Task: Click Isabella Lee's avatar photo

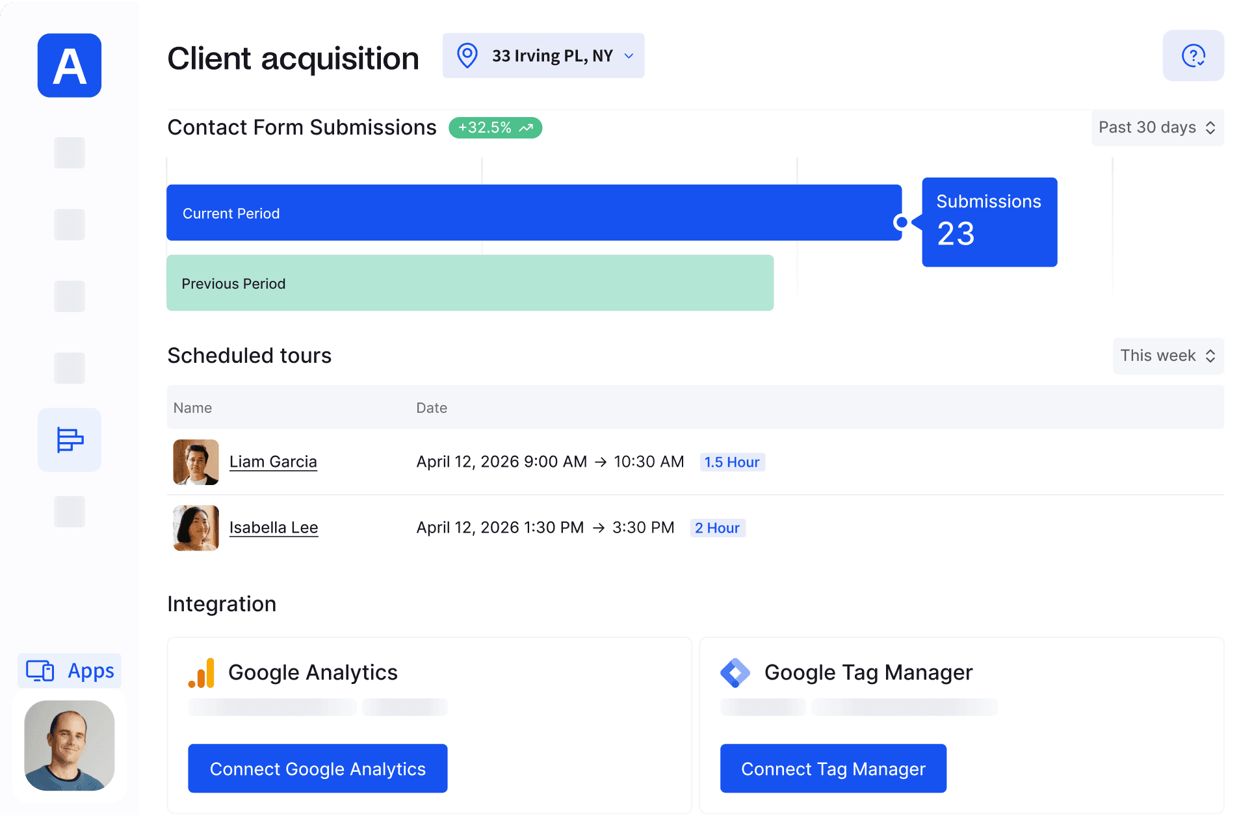Action: (195, 527)
